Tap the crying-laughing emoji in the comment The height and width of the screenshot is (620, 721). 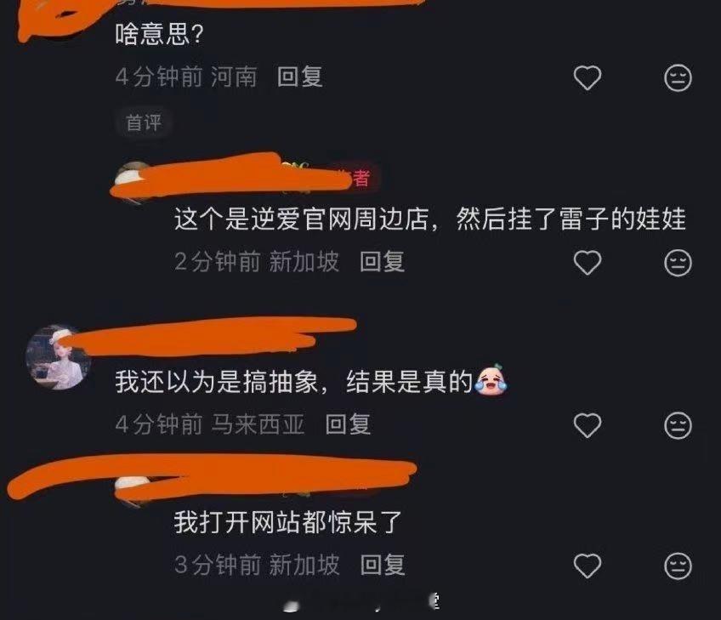pyautogui.click(x=491, y=380)
